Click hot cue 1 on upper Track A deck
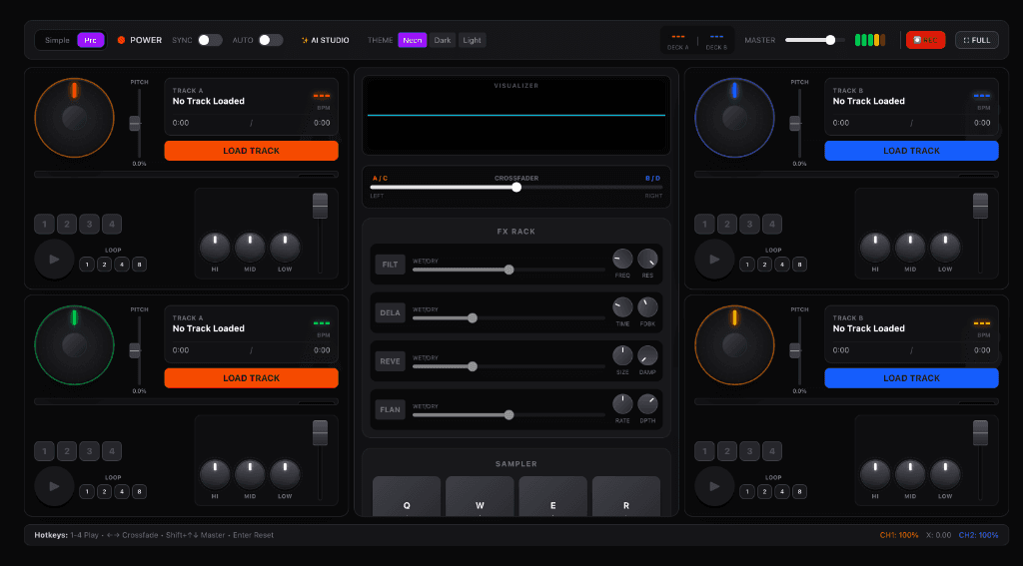The image size is (1023, 566). (44, 224)
